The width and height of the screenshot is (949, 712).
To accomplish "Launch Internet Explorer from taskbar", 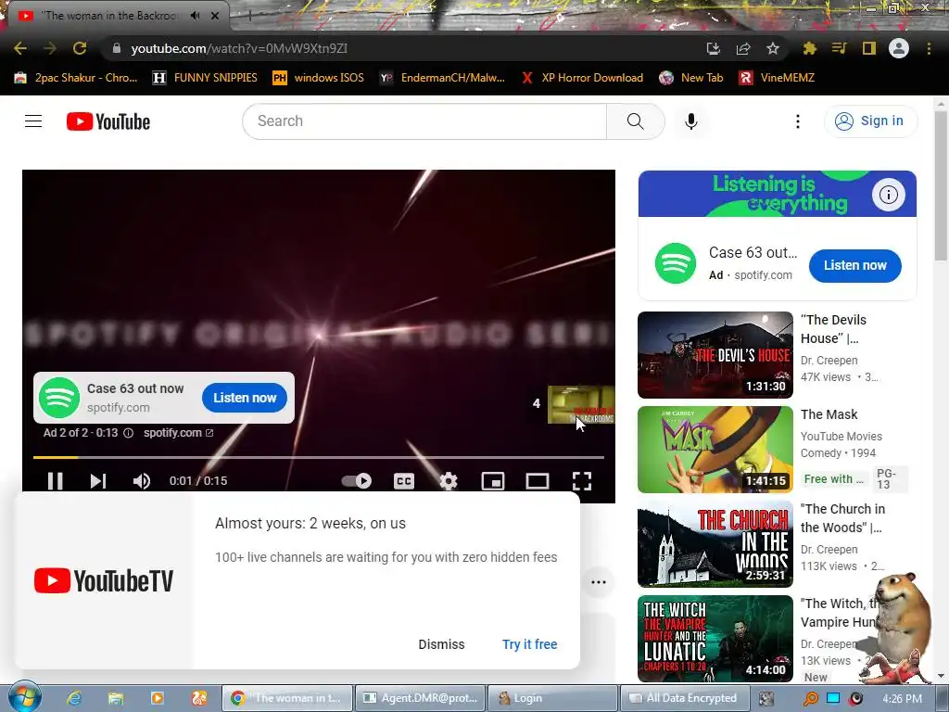I will pos(74,698).
